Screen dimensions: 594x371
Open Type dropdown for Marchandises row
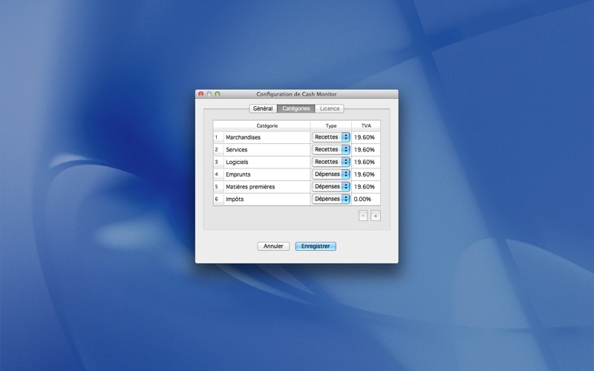(x=331, y=137)
